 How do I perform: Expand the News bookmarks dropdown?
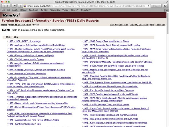coord(75,10)
